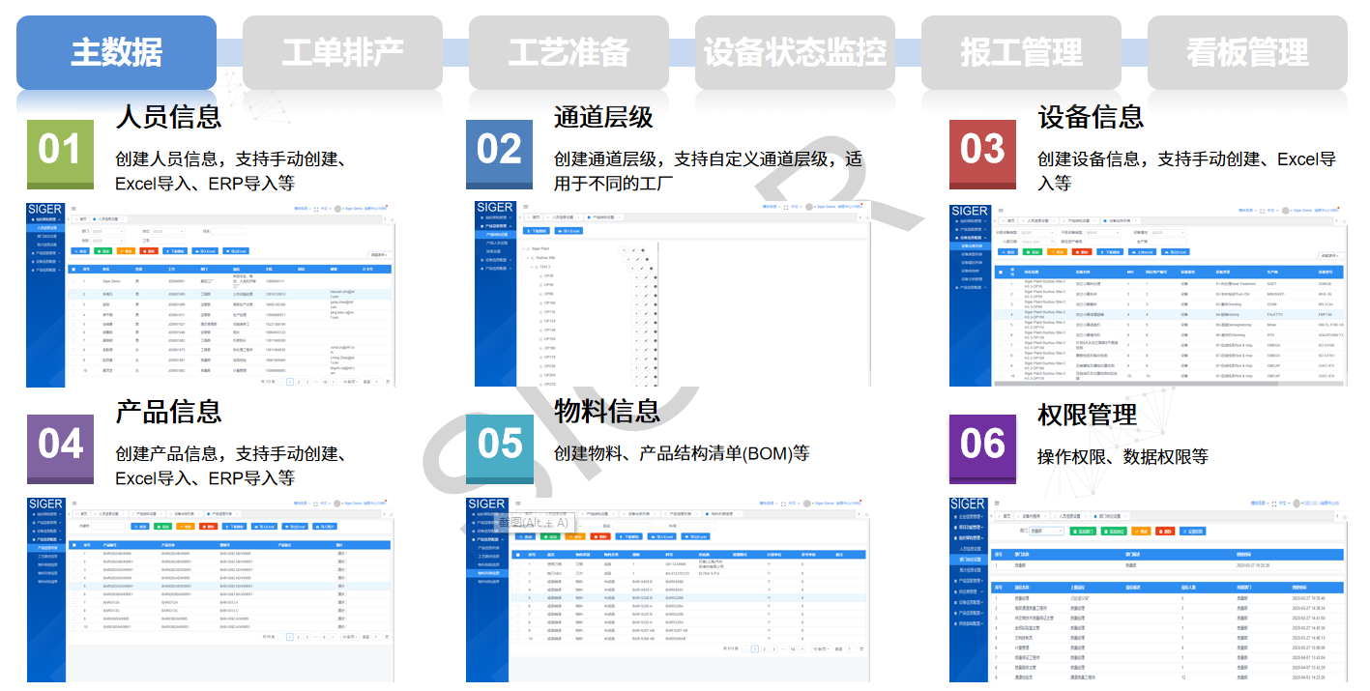Click fullscreen icon in 人员信息 screenshot header
The width and height of the screenshot is (1370, 691).
tap(316, 209)
